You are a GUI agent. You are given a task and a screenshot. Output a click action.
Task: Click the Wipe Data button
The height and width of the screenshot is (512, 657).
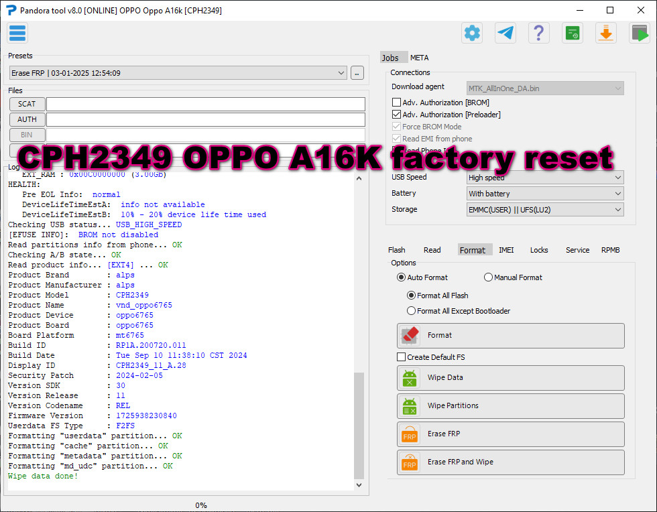[x=510, y=378]
